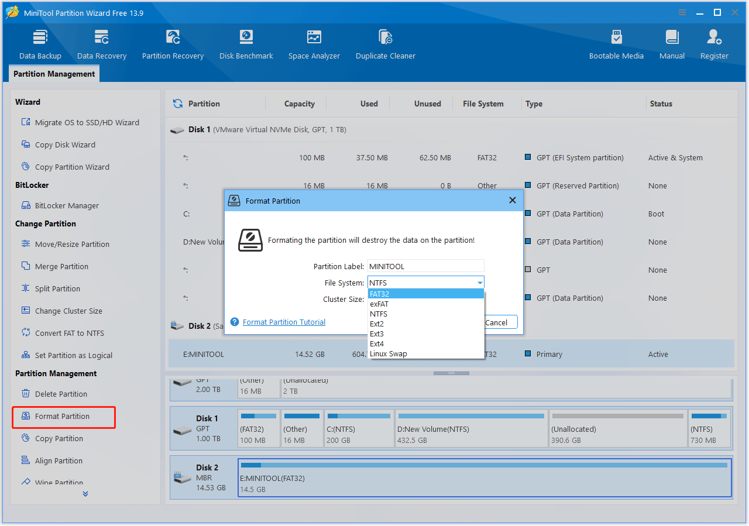Image resolution: width=749 pixels, height=526 pixels.
Task: Choose Move/Resize Partition
Action: pyautogui.click(x=65, y=244)
